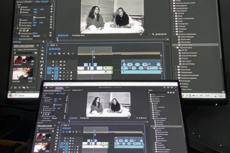Click the green pencil writable icon in project panel
Screen dimensions: 230x153
11,88
